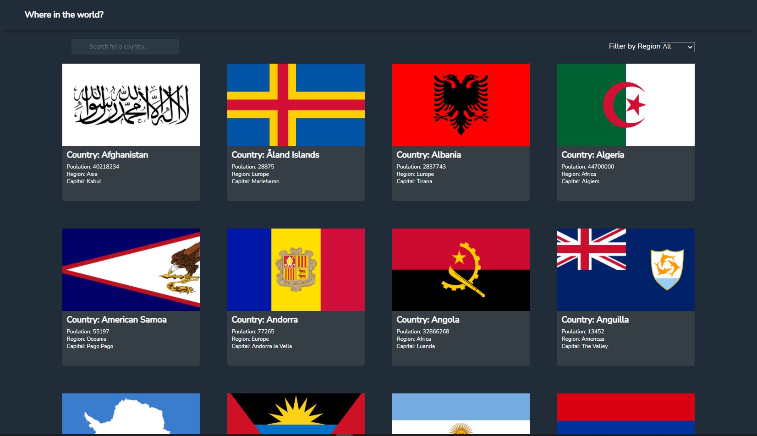The image size is (757, 436).
Task: Click 'Capital: Luanda' text
Action: coord(416,346)
